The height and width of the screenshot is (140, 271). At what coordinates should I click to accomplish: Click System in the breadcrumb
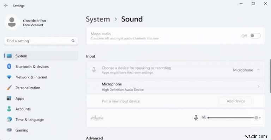pos(98,19)
